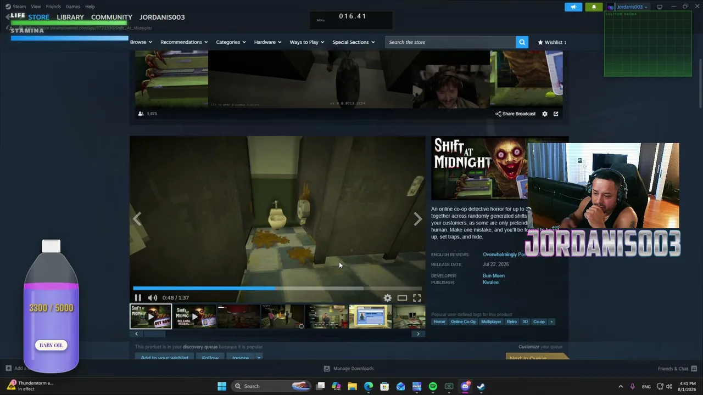This screenshot has height=395, width=703.
Task: Open the Steam menu
Action: coord(19,7)
